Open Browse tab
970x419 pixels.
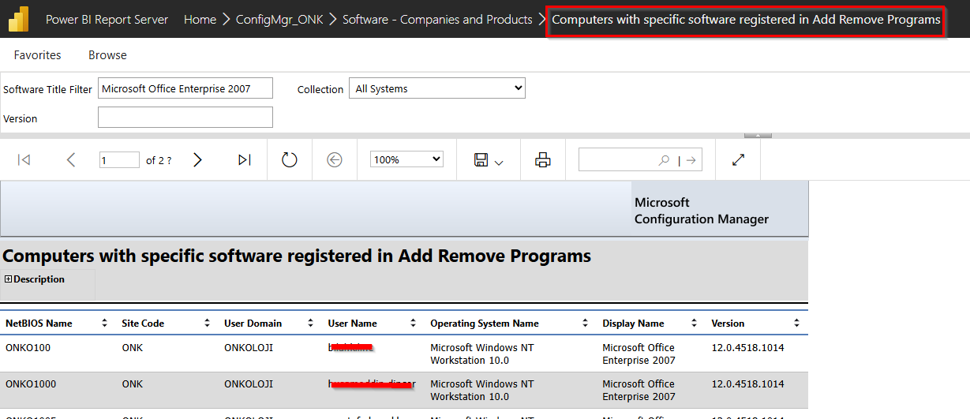coord(107,55)
